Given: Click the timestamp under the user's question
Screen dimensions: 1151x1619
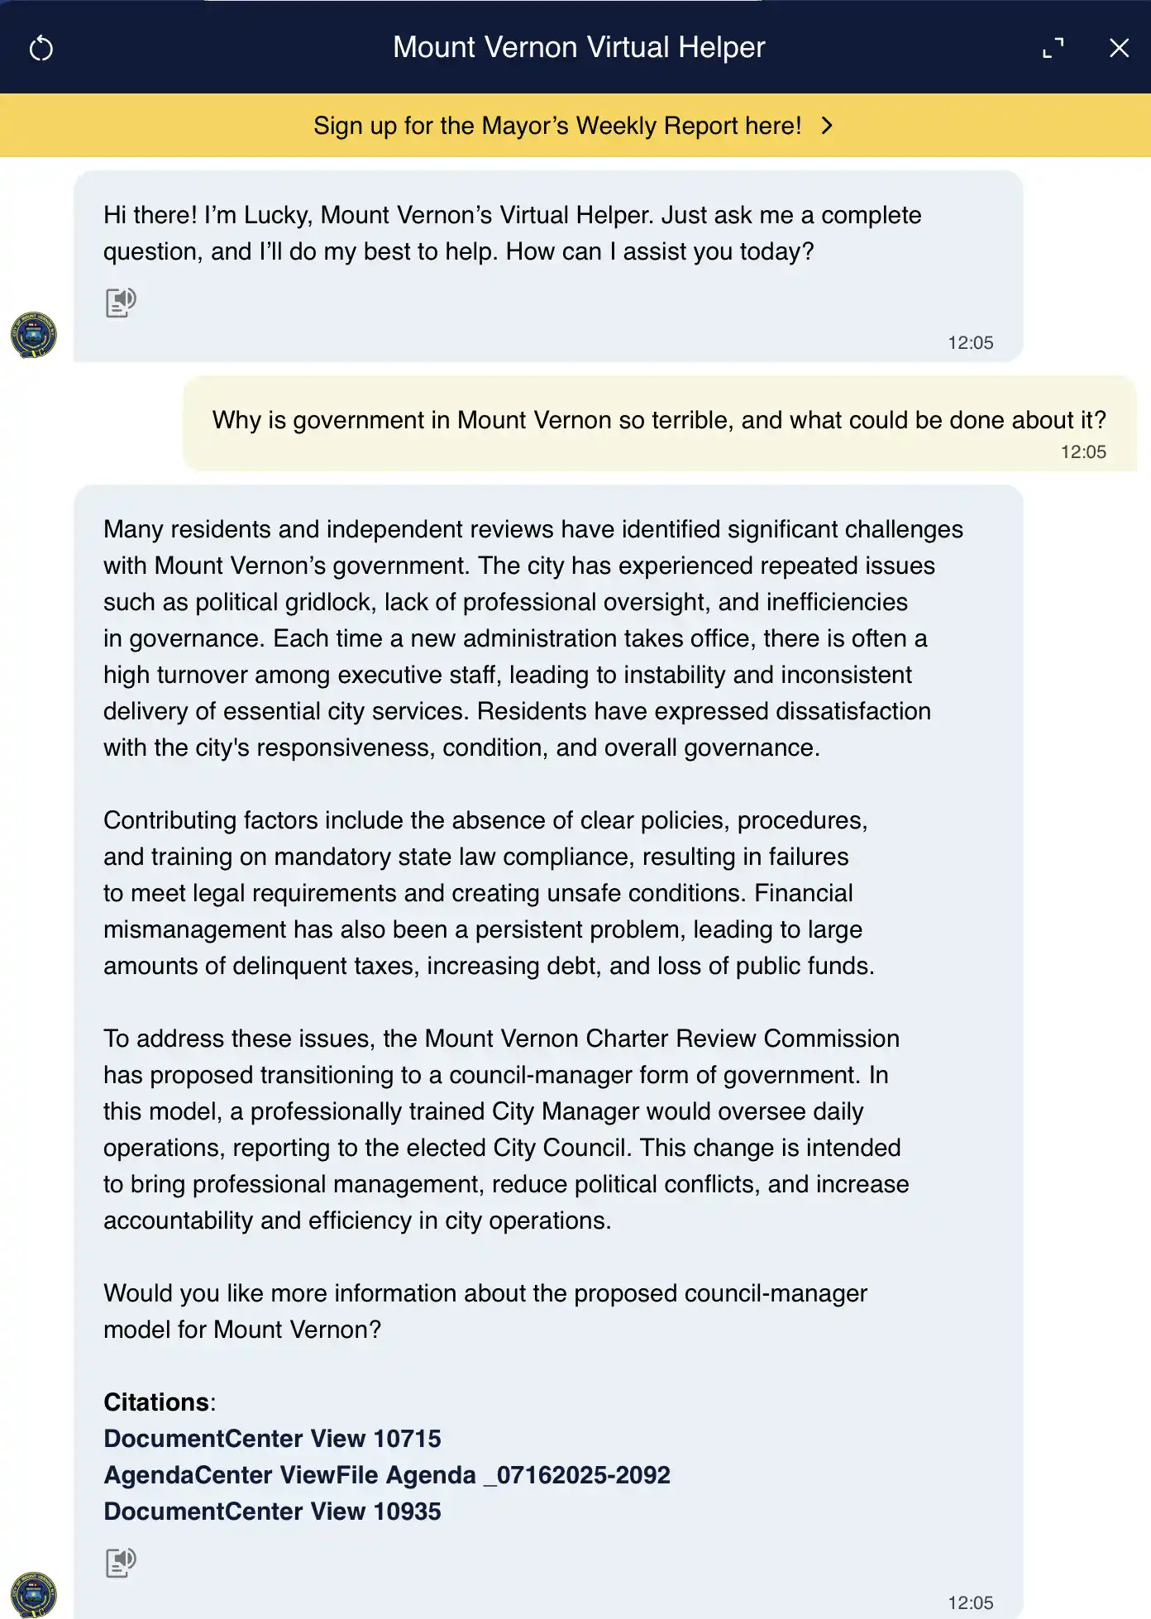Looking at the screenshot, I should pos(1082,452).
